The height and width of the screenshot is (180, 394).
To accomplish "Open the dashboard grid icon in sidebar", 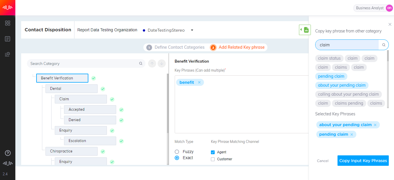I will pos(8,23).
